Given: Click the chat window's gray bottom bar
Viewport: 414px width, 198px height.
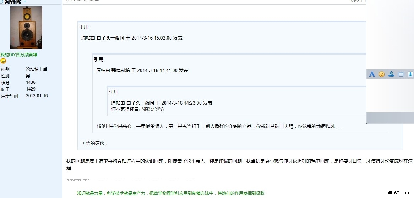Looking at the screenshot, I should (x=391, y=118).
